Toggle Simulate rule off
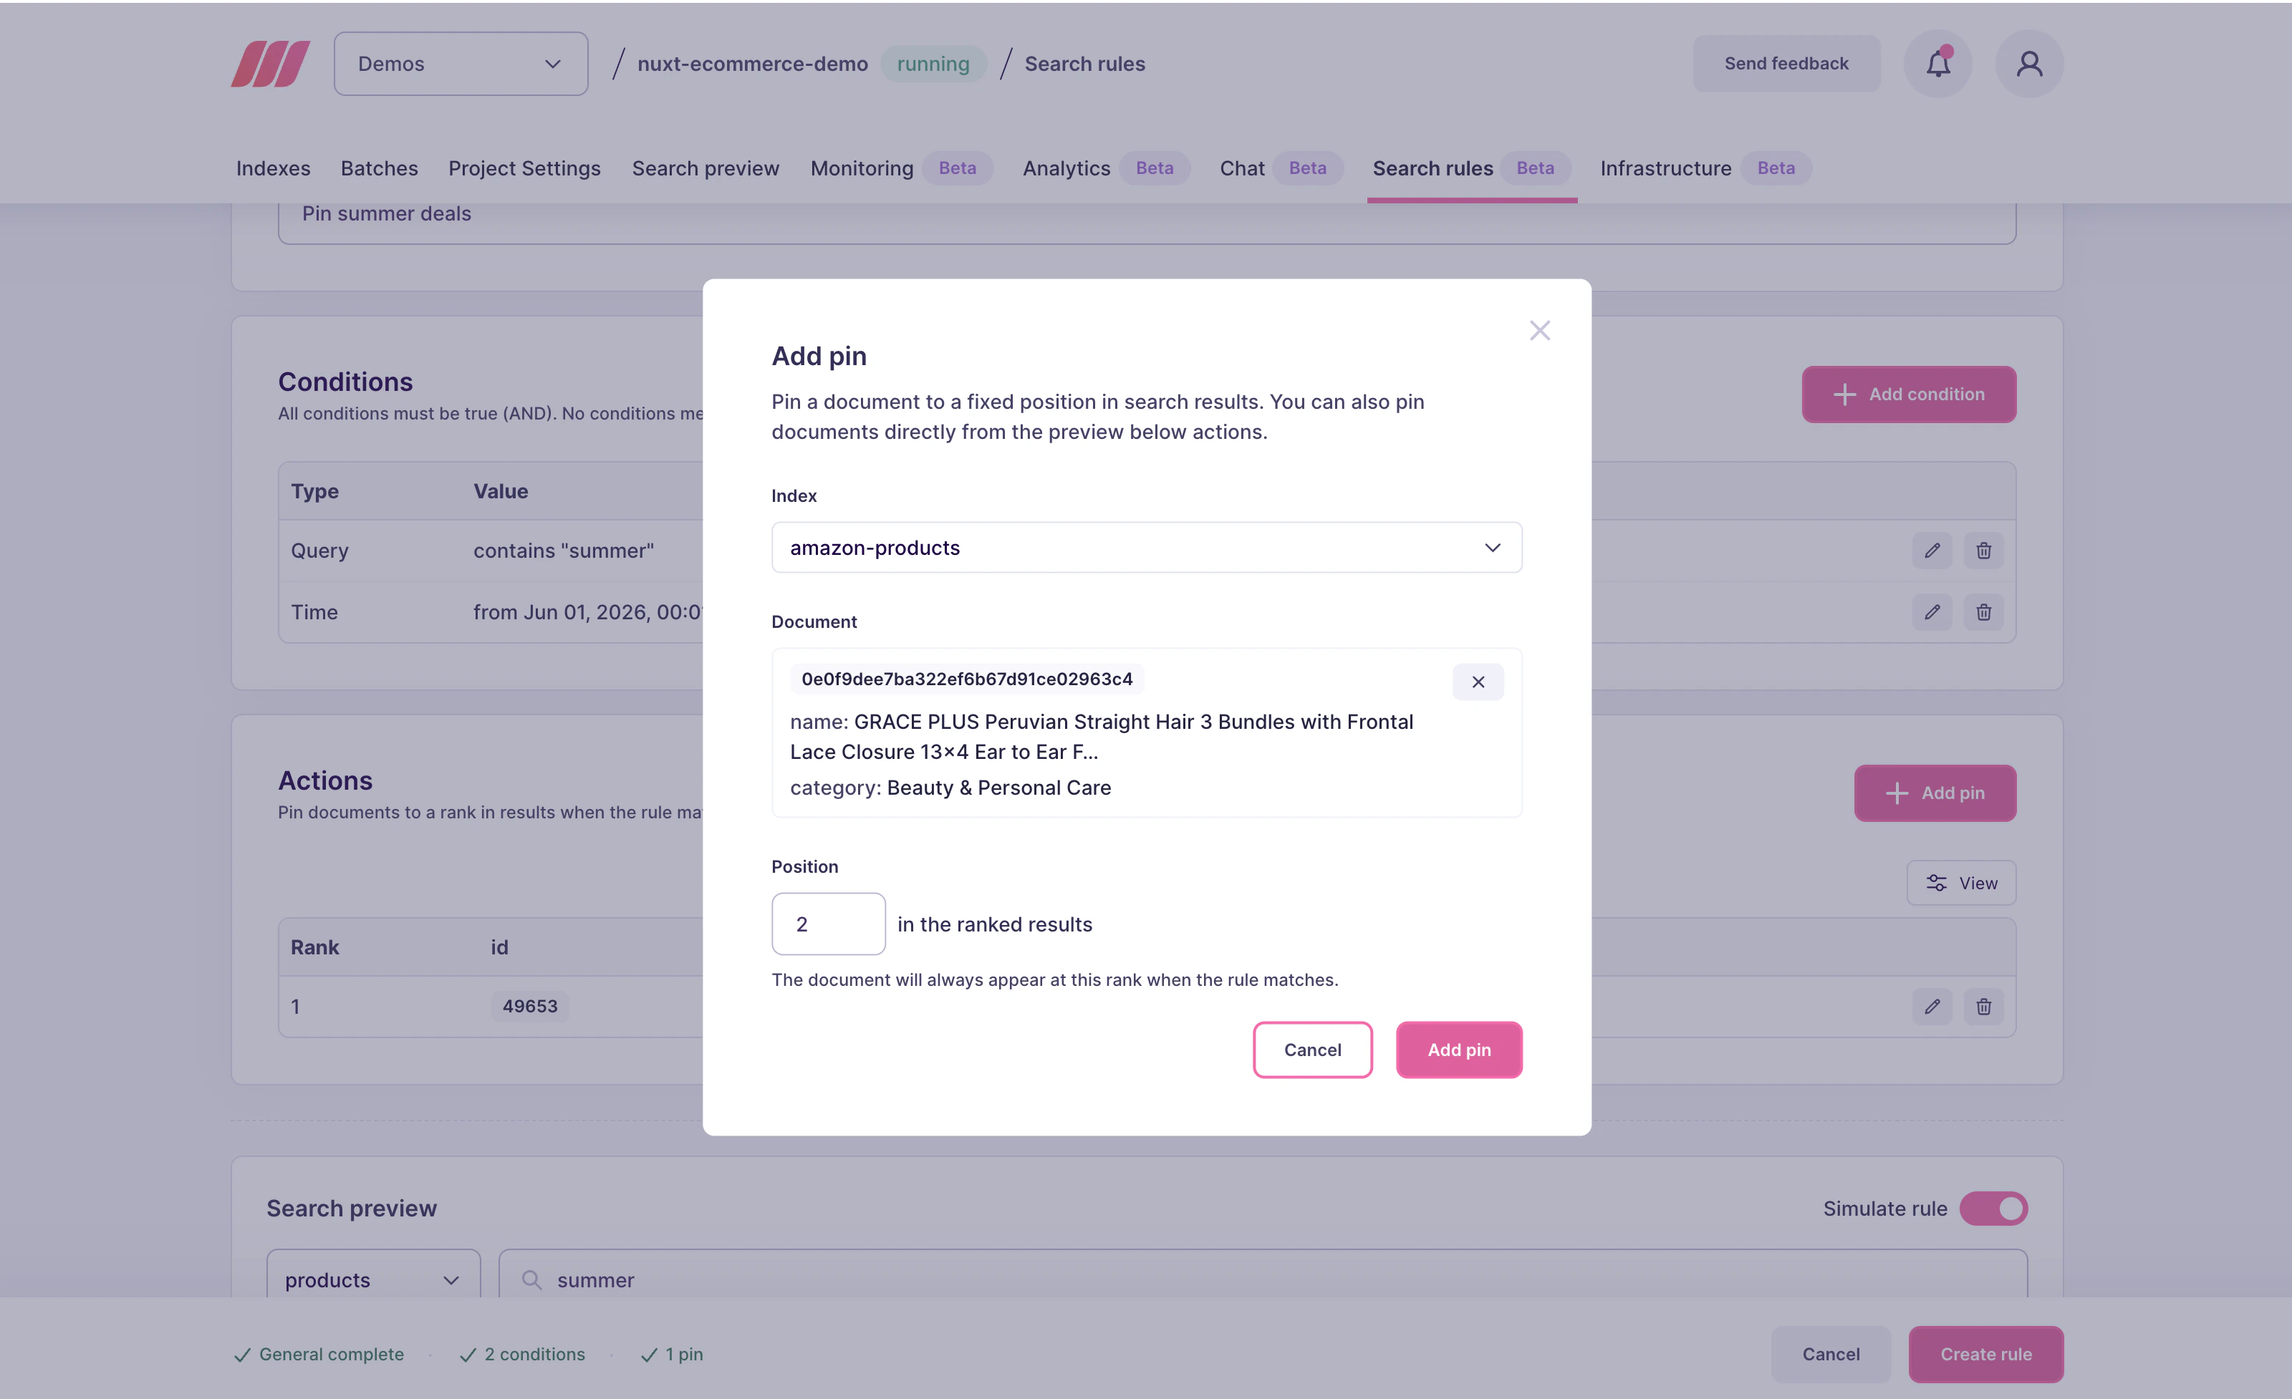The image size is (2292, 1399). click(x=1994, y=1209)
